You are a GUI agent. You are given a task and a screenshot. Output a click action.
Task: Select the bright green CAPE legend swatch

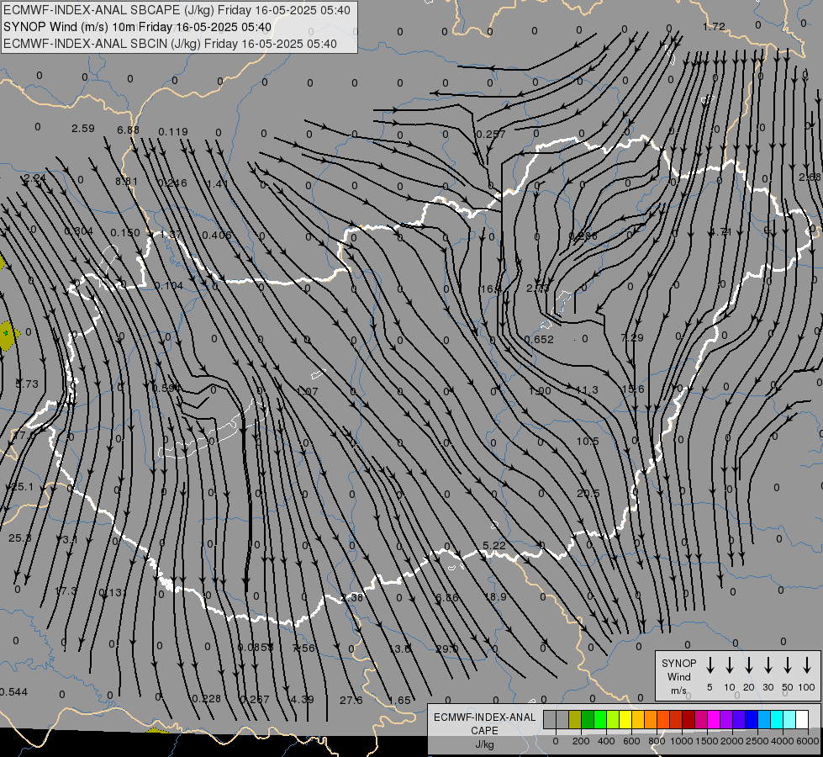[600, 719]
